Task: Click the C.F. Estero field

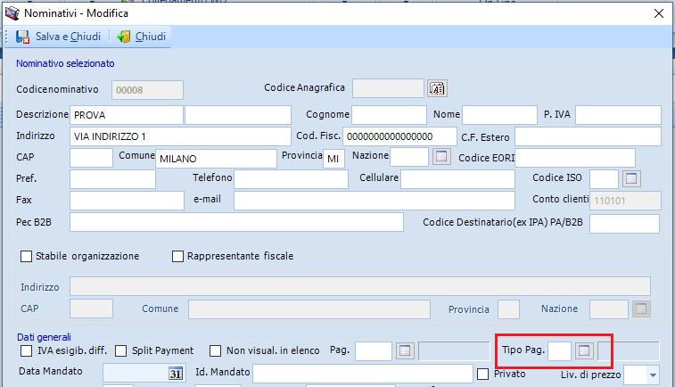Action: (x=588, y=136)
